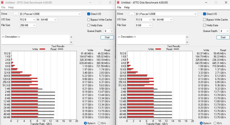Open Help menu in right window

pyautogui.click(x=127, y=7)
